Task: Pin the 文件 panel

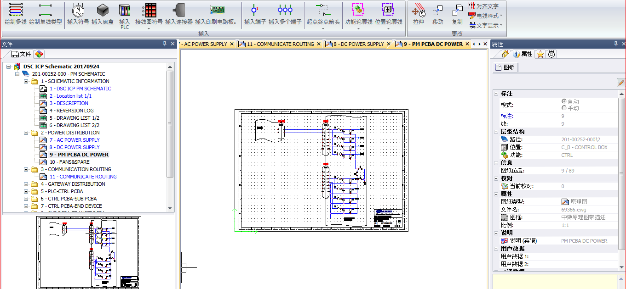Action: tap(165, 44)
